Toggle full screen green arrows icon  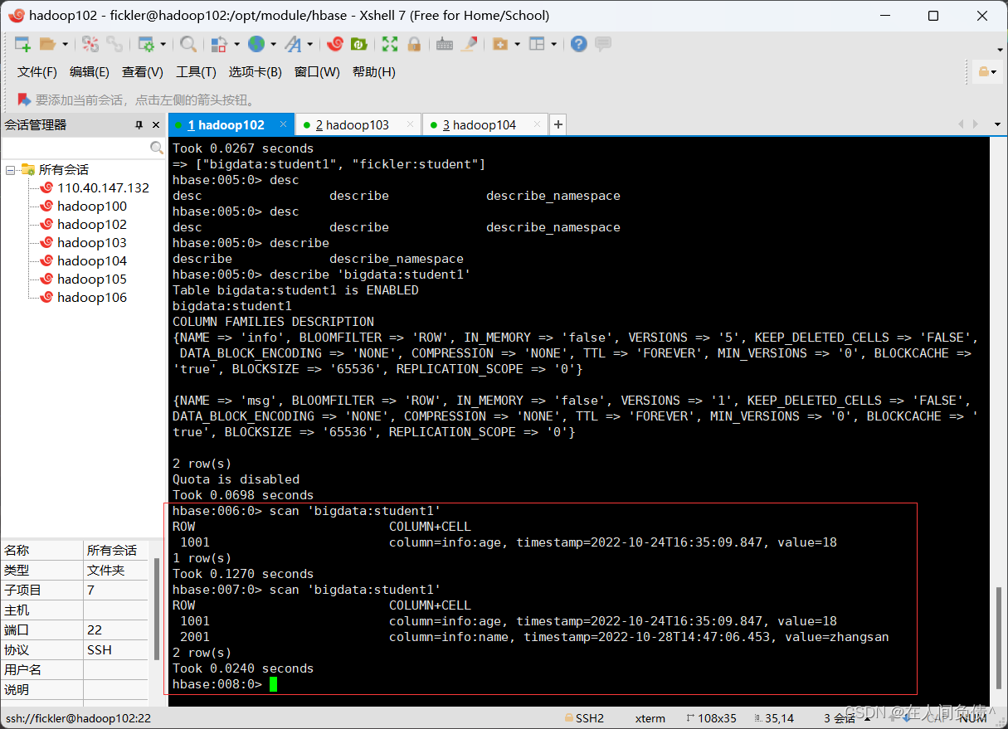click(x=390, y=44)
